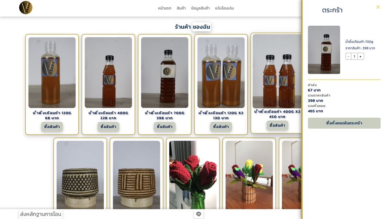
Task: Select the black-patterned woven basket image
Action: coord(80,175)
